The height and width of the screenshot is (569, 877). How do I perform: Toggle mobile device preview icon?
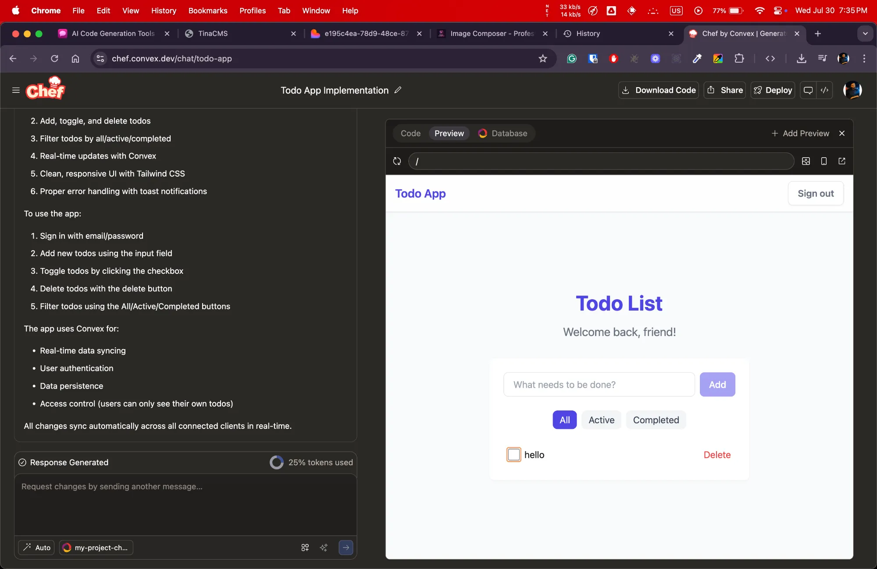[824, 161]
